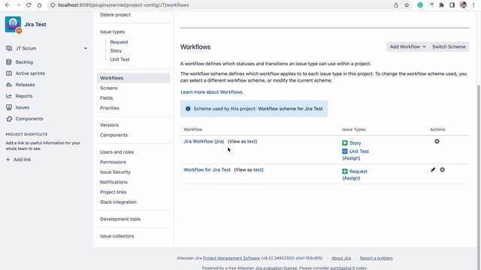Image resolution: width=481 pixels, height=270 pixels.
Task: Open Components in project settings menu
Action: tap(113, 135)
